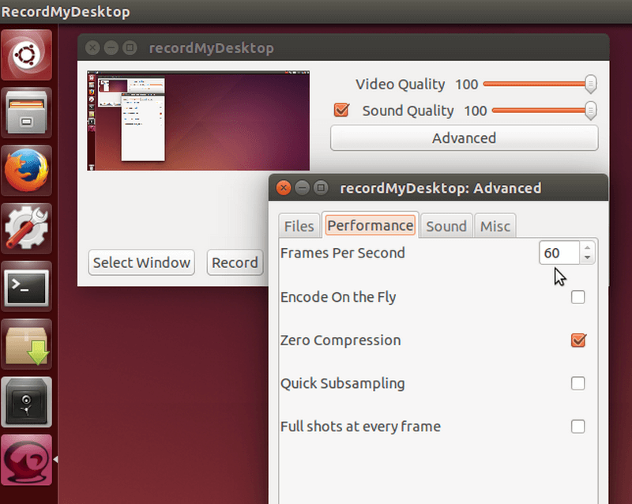Click the Sound Quality label
The width and height of the screenshot is (632, 504).
tap(408, 111)
